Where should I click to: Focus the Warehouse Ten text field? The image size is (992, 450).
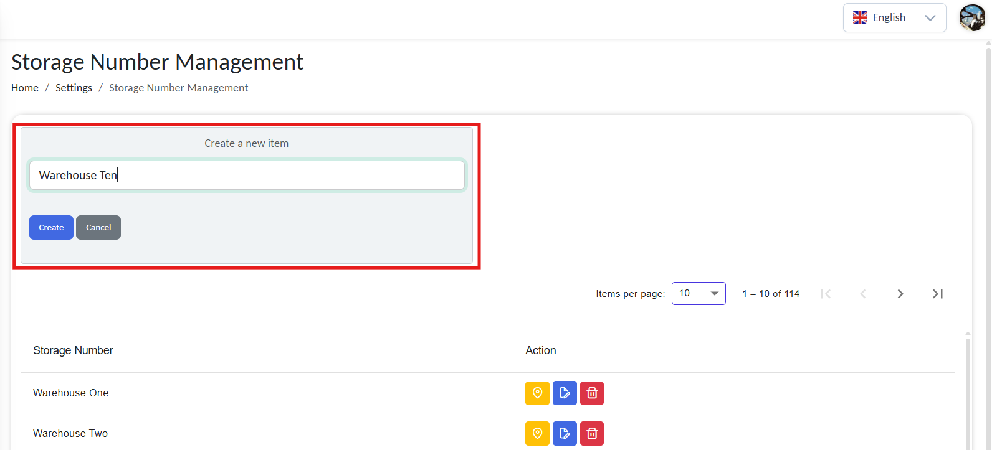(x=247, y=176)
